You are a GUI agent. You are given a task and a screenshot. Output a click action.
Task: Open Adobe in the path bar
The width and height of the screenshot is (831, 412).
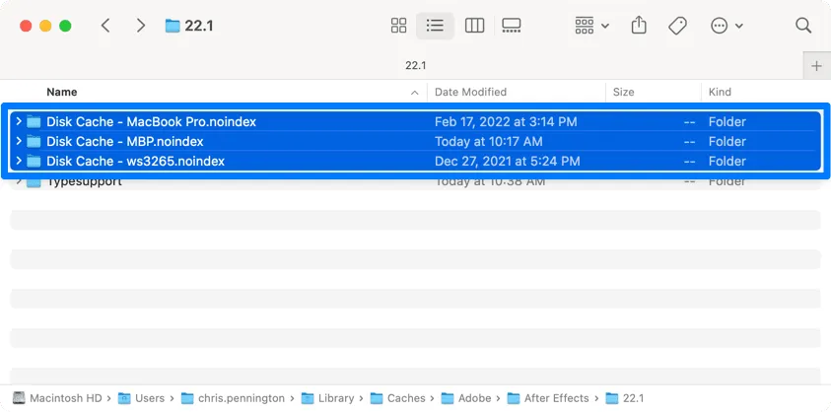466,398
